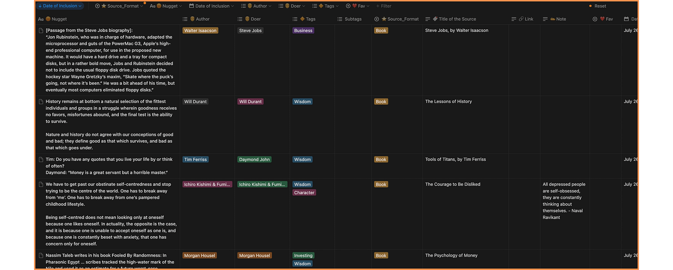Click the Naval Ravikant note cell
Screen dimensions: 673x270
[564, 201]
